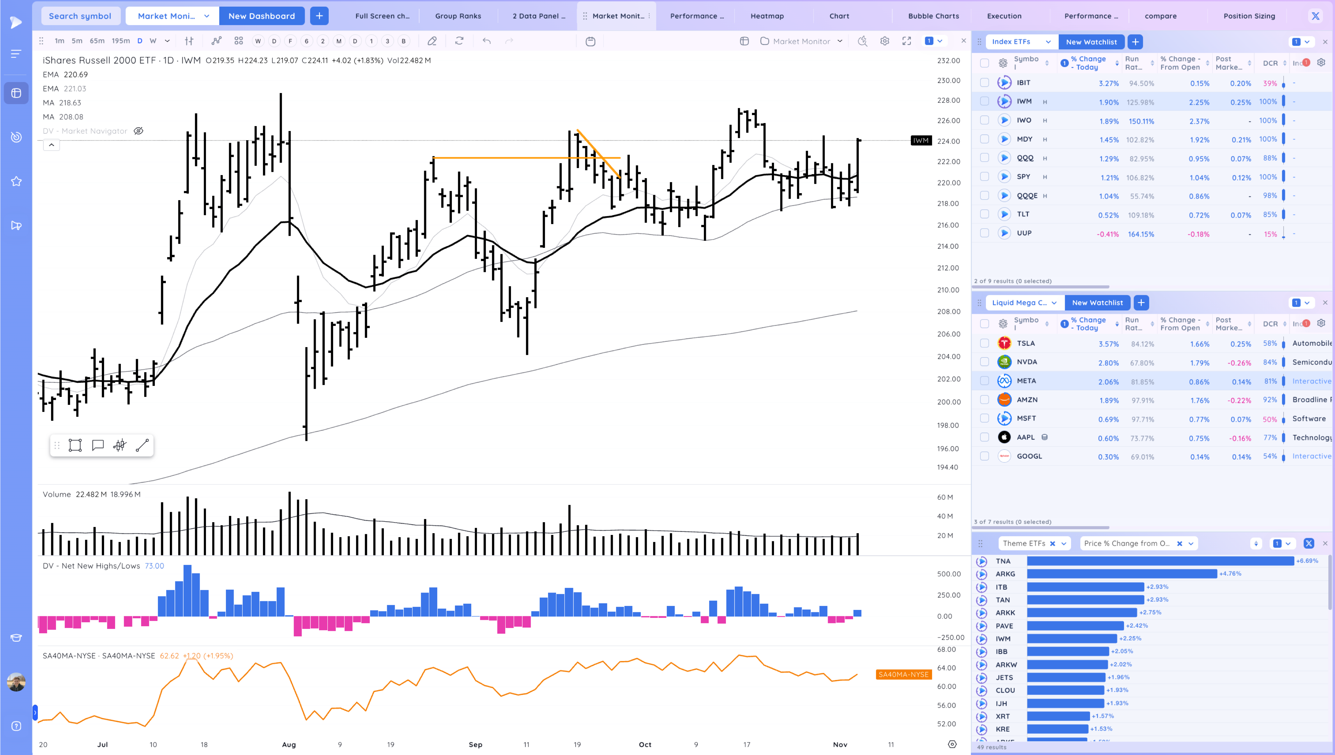Viewport: 1335px width, 755px height.
Task: Check the IWM row checkbox
Action: pyautogui.click(x=984, y=102)
